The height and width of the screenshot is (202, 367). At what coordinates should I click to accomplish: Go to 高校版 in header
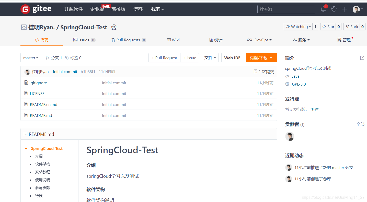click(x=118, y=9)
